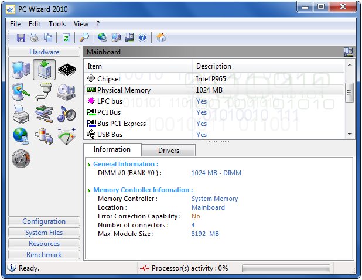
Task: Click the Memory Controller Information green arrow
Action: (89, 190)
